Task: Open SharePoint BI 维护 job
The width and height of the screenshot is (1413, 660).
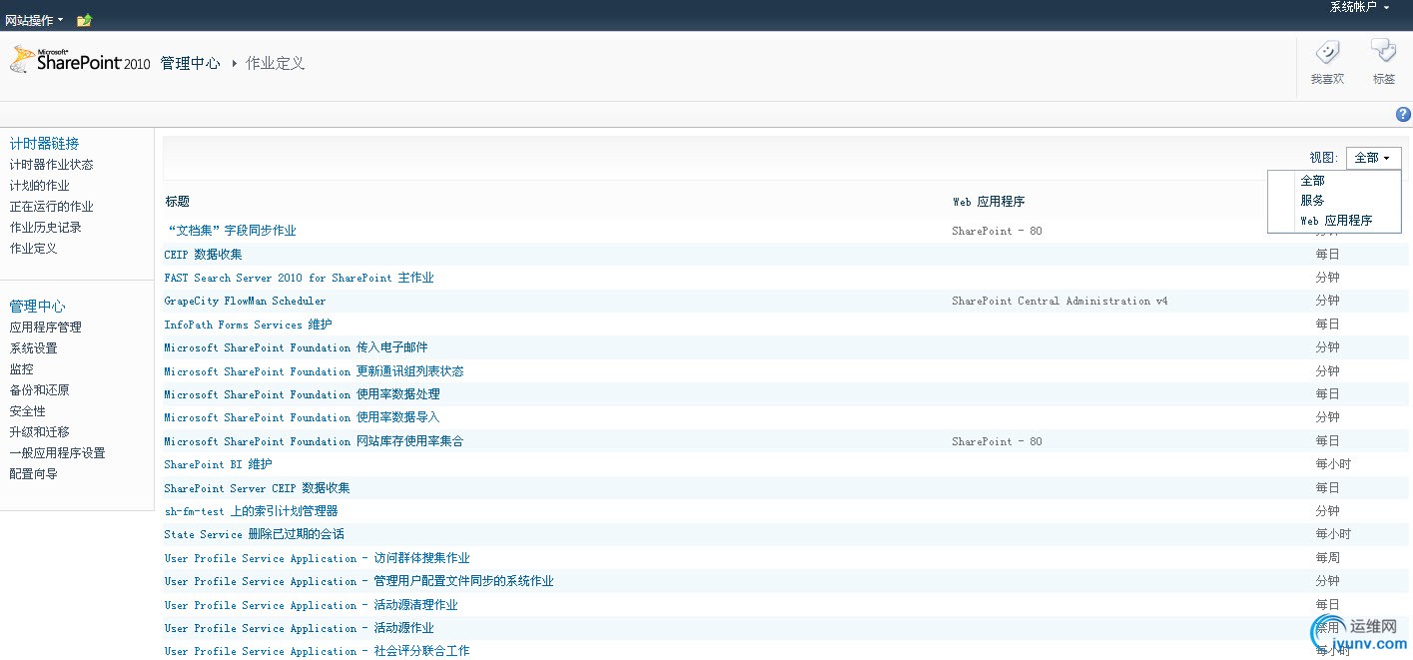Action: coord(218,464)
